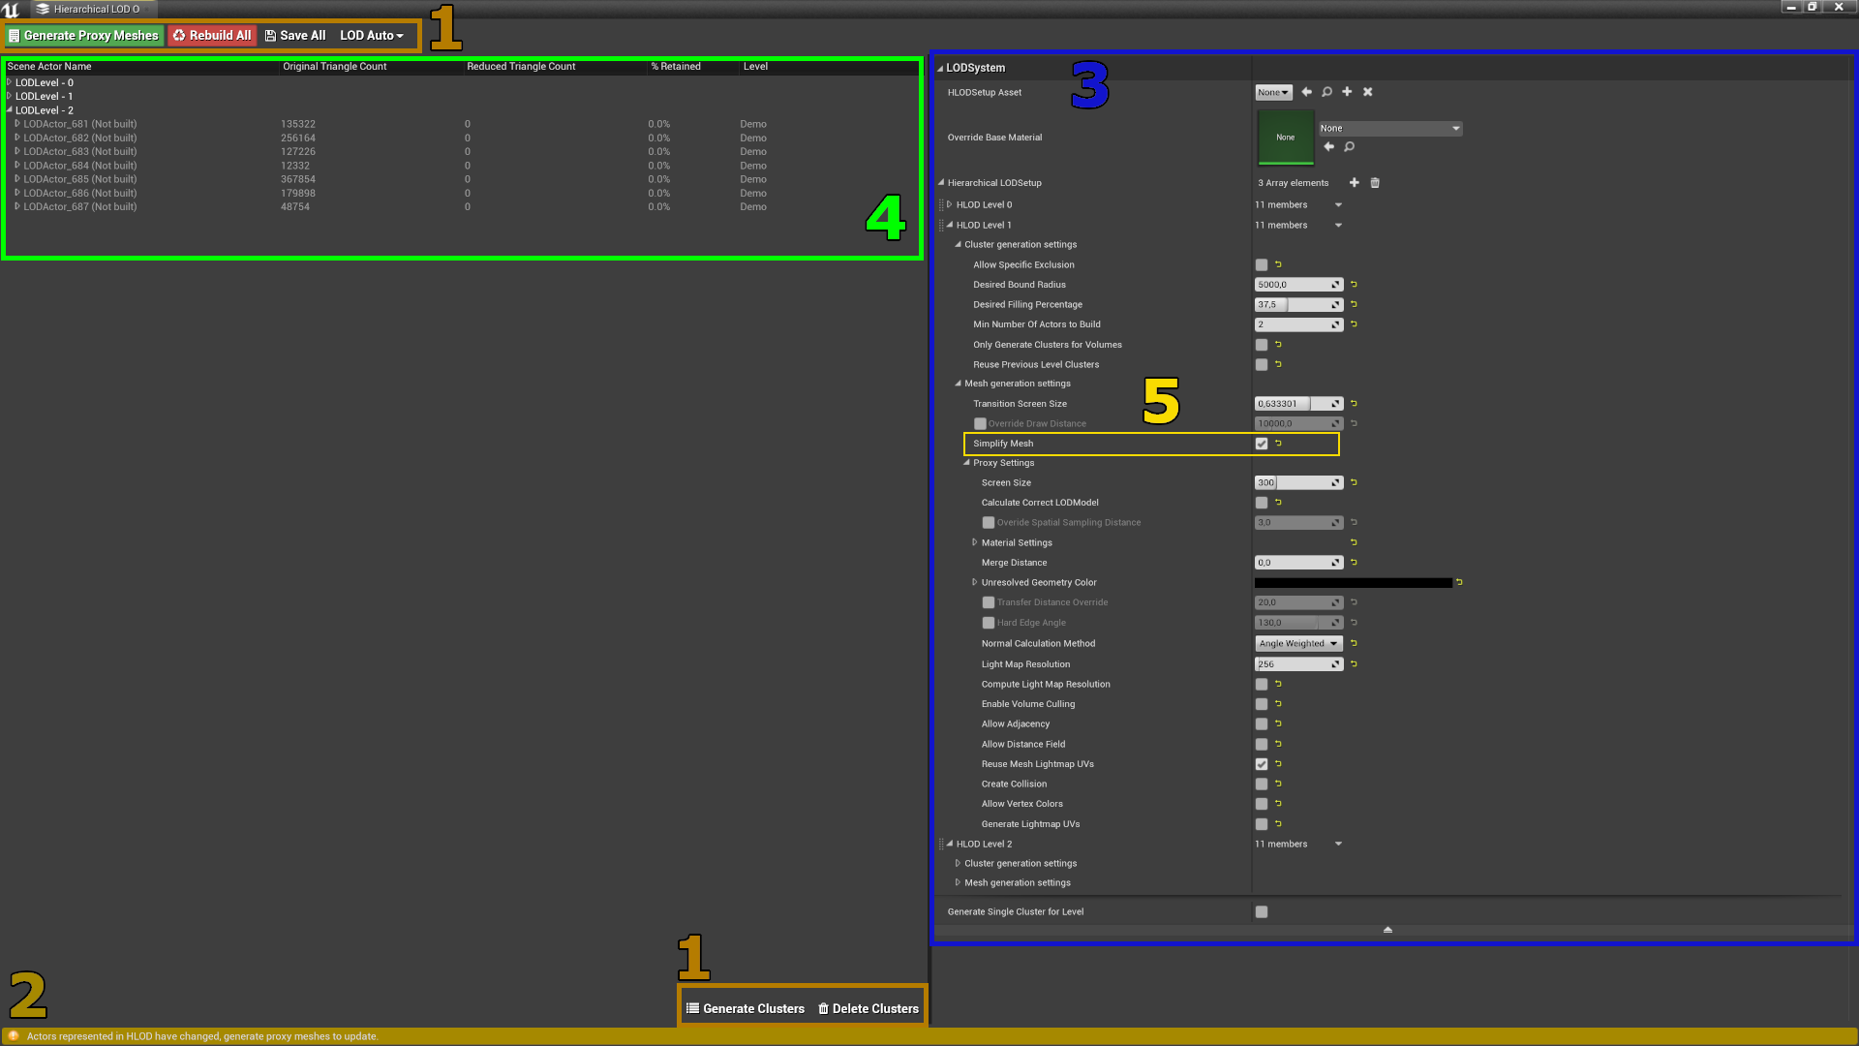Reset Desired Bound Radius to default arrow
This screenshot has width=1859, height=1046.
coord(1354,285)
